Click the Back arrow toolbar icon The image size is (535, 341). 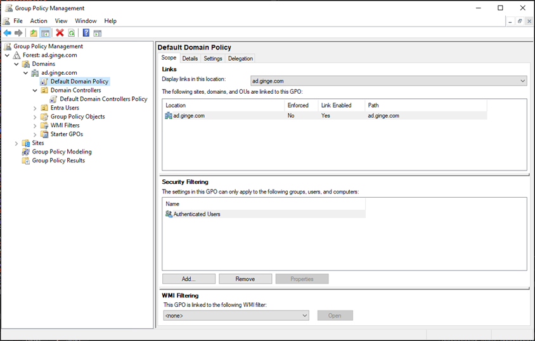pyautogui.click(x=8, y=33)
